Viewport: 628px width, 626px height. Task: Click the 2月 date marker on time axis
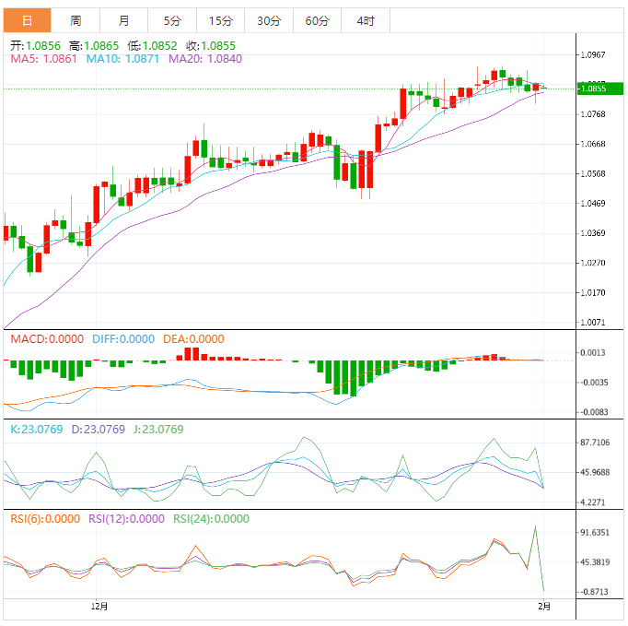point(544,606)
